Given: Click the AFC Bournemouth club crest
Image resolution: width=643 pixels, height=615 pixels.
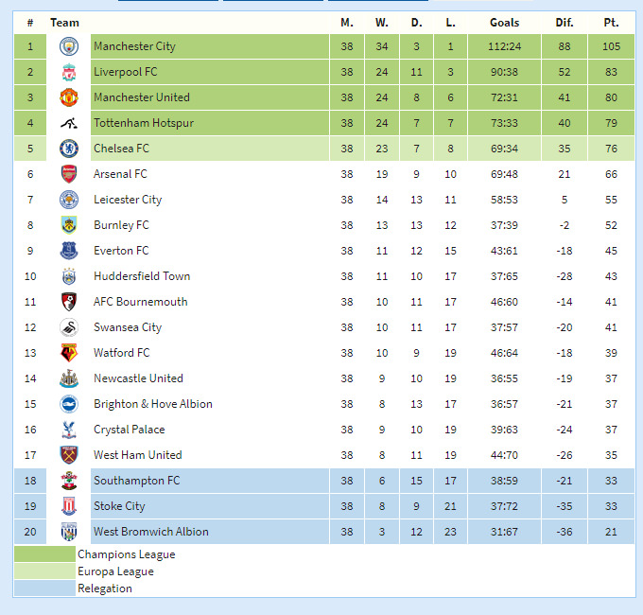Looking at the screenshot, I should point(69,302).
